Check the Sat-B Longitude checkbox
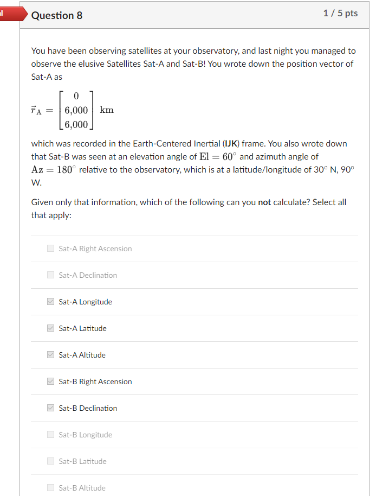376x496 pixels. [x=50, y=434]
